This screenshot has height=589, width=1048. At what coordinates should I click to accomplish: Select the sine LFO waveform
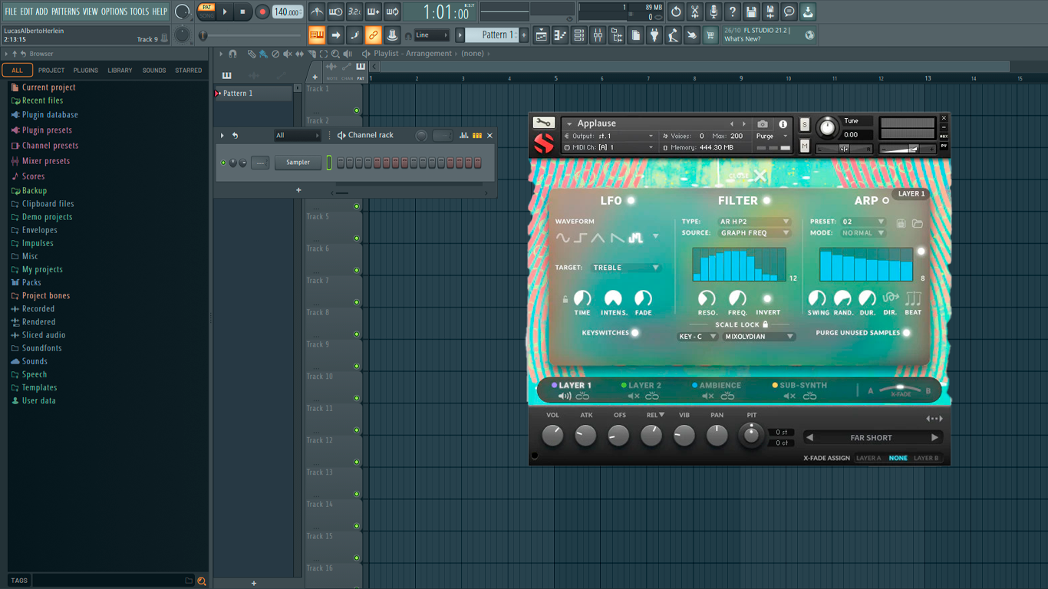(563, 238)
